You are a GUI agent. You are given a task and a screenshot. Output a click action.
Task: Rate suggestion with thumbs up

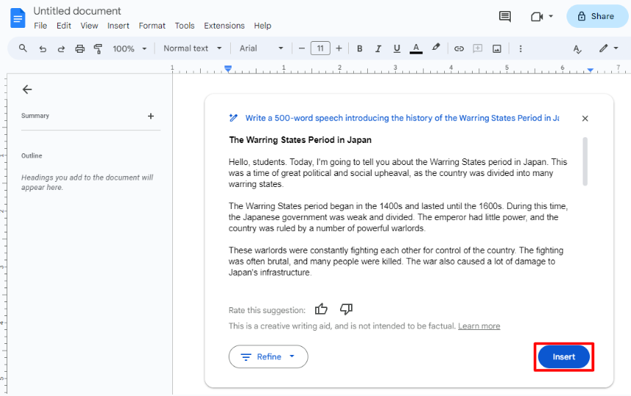pos(321,309)
